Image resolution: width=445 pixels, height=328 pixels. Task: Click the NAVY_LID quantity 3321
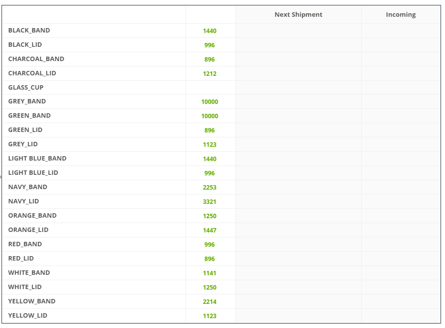pyautogui.click(x=210, y=202)
